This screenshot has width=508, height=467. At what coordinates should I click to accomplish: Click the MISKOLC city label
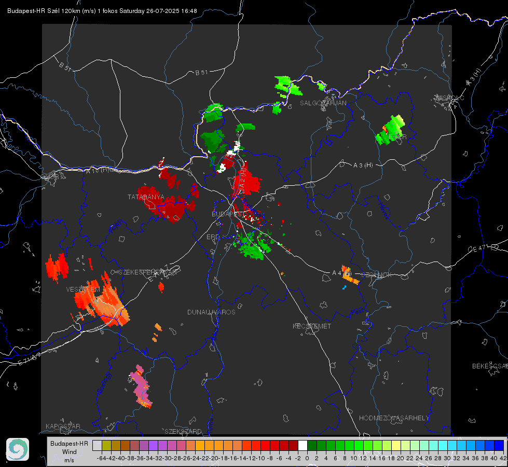450,98
